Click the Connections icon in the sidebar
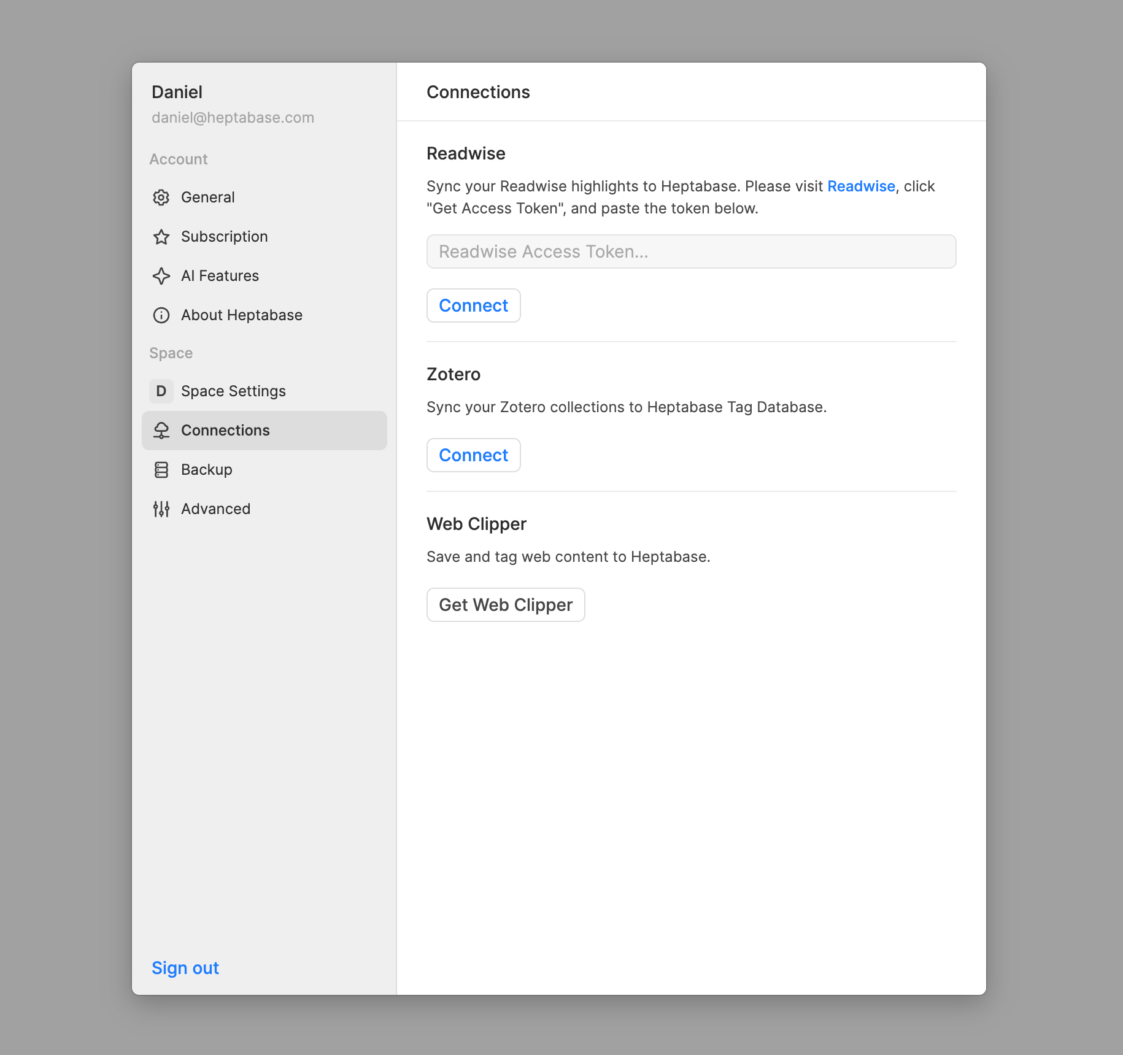Viewport: 1123px width, 1055px height. 161,431
